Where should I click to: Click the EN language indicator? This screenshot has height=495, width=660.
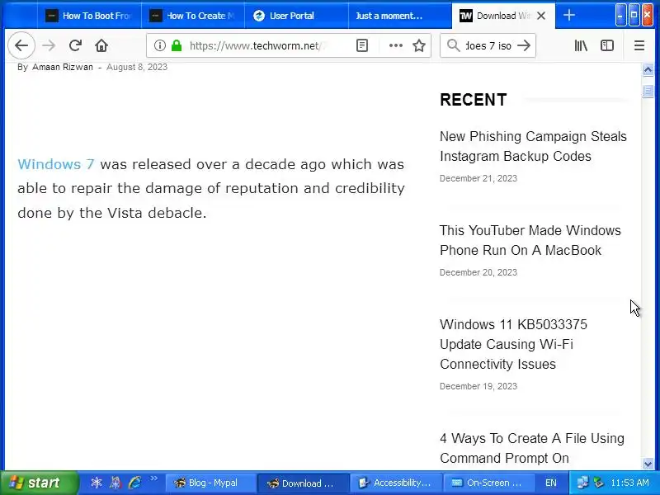click(550, 483)
